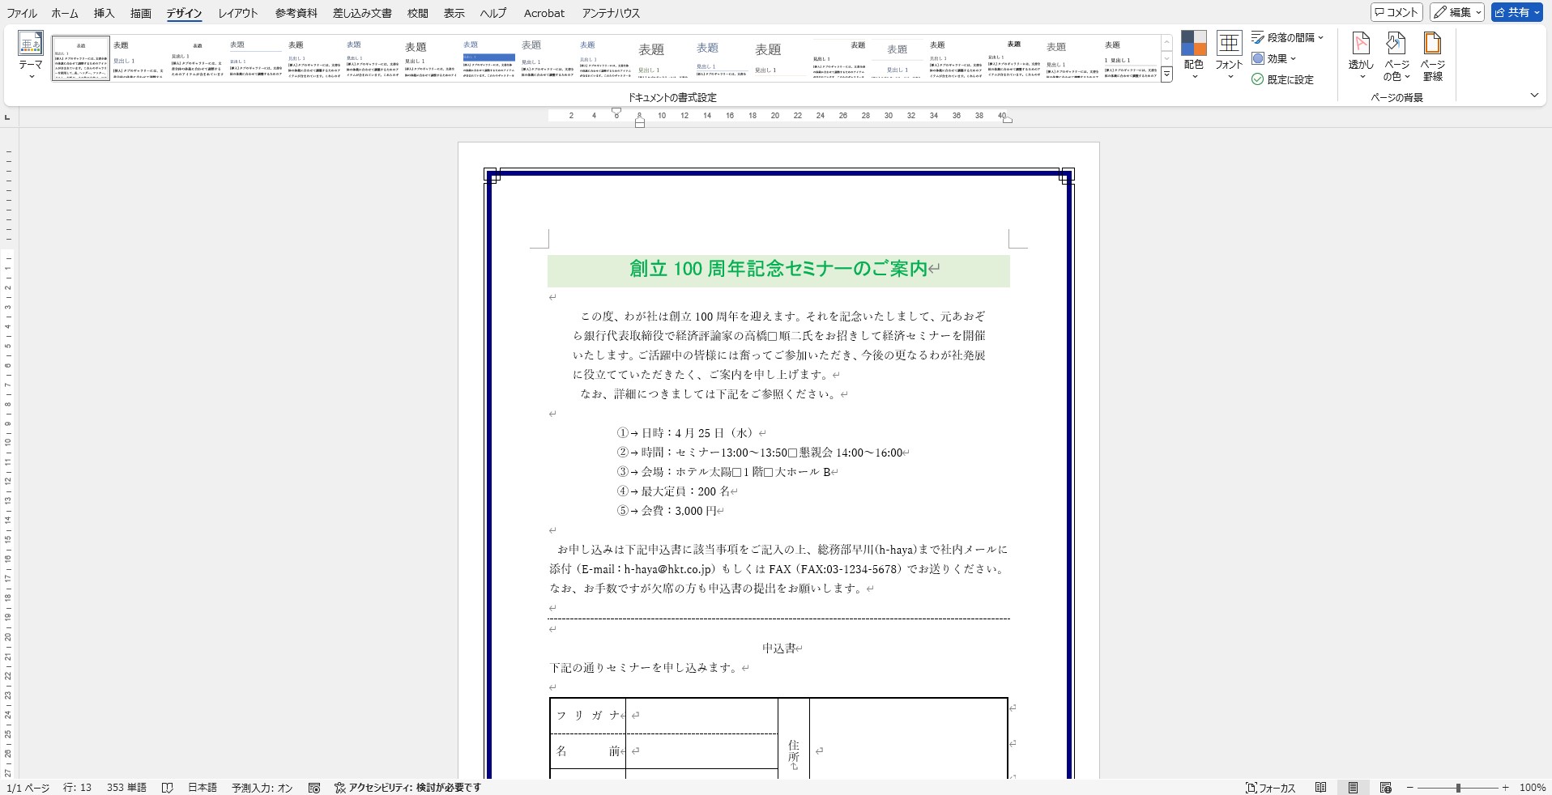The height and width of the screenshot is (795, 1552).
Task: Open the ファイル tab
Action: click(x=22, y=13)
